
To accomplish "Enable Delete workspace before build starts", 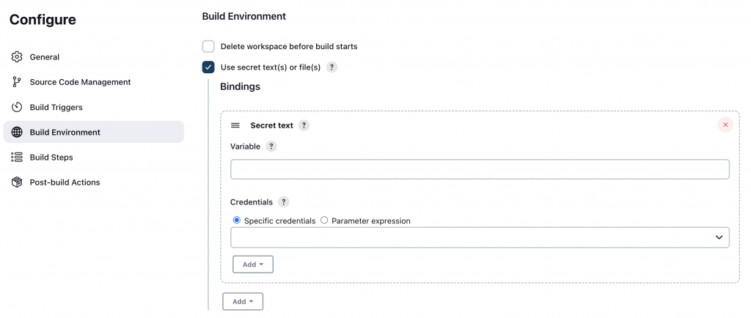I will tap(208, 46).
